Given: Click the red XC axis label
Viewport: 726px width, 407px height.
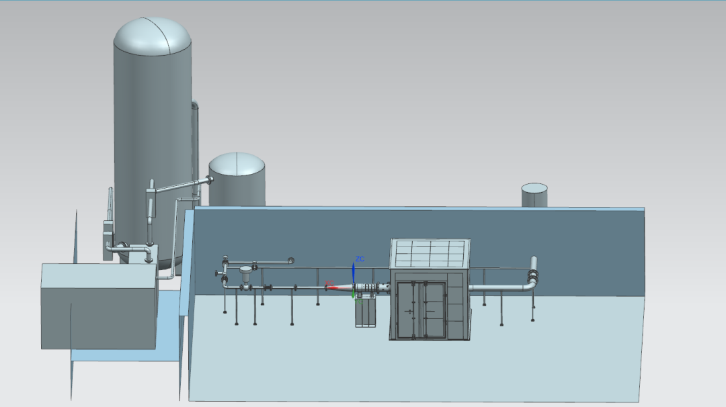Looking at the screenshot, I should click(329, 283).
